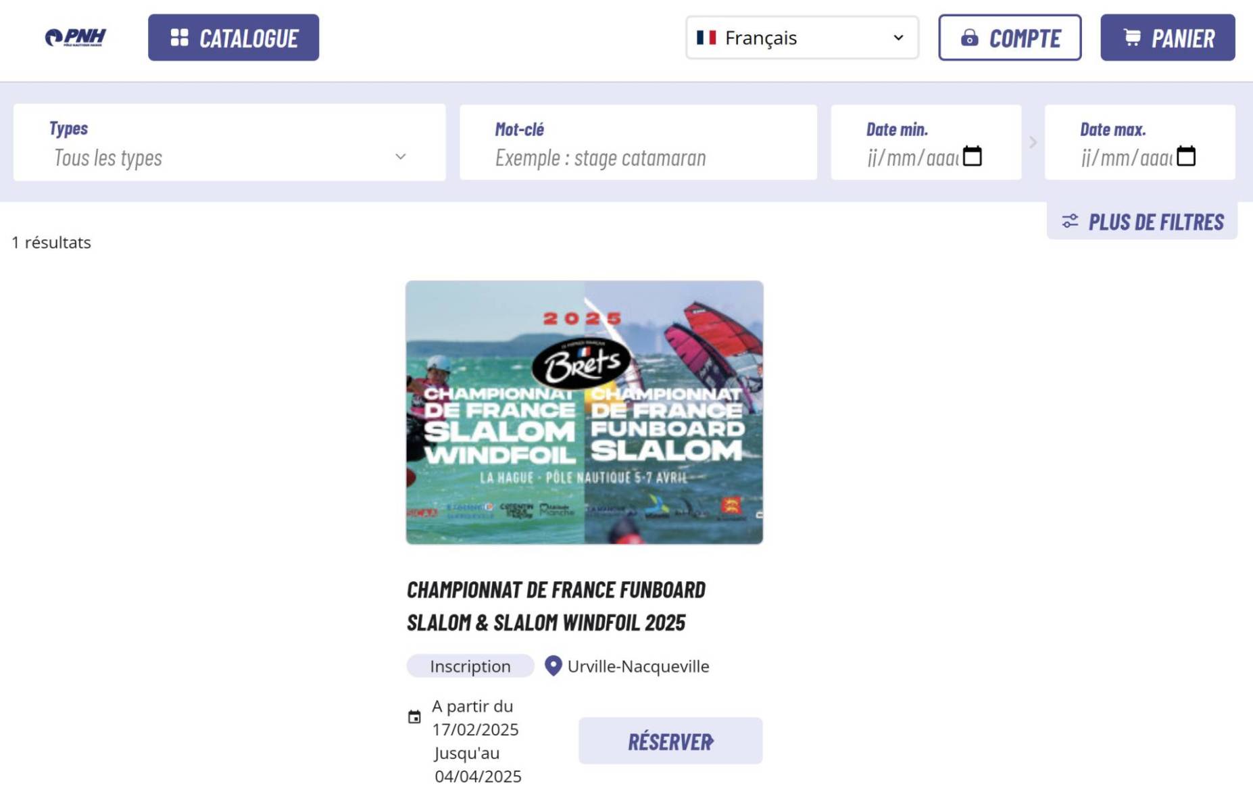Click the language dropdown chevron arrow
This screenshot has height=811, width=1253.
[898, 38]
